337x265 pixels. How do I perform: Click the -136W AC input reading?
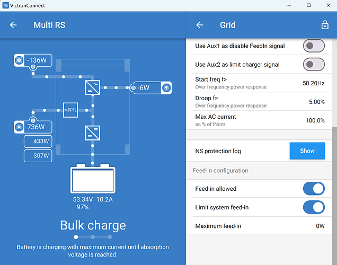point(37,60)
